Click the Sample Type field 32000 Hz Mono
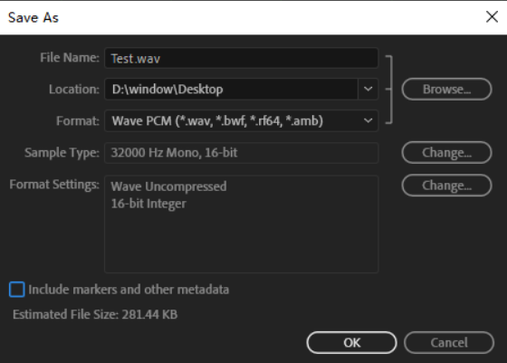 pyautogui.click(x=241, y=153)
